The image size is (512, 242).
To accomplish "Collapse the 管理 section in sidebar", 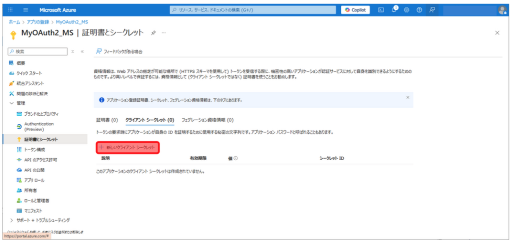I will click(x=12, y=103).
